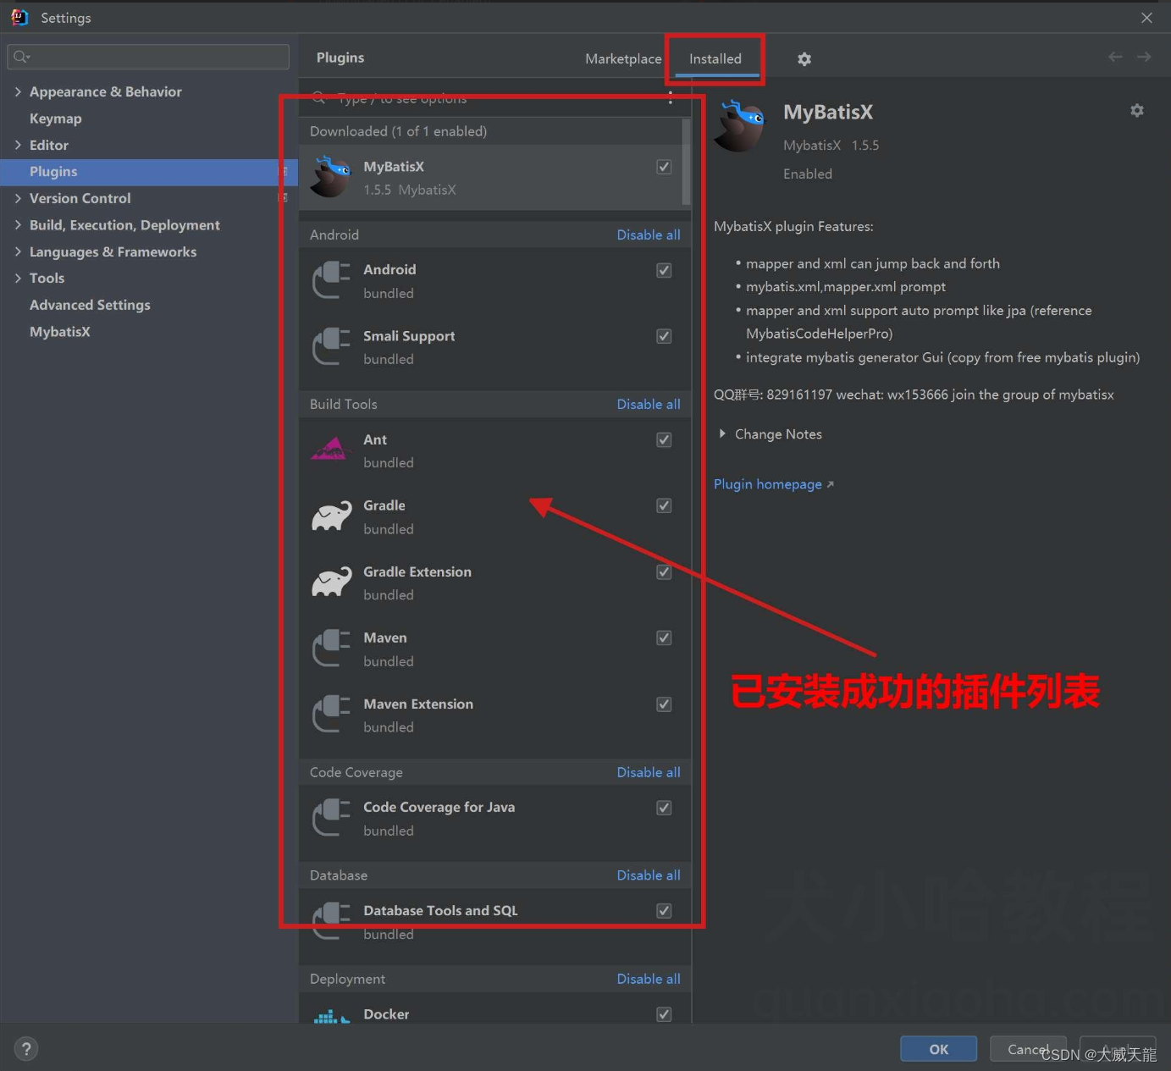Image resolution: width=1171 pixels, height=1071 pixels.
Task: Uncheck the Maven plugin
Action: point(664,638)
